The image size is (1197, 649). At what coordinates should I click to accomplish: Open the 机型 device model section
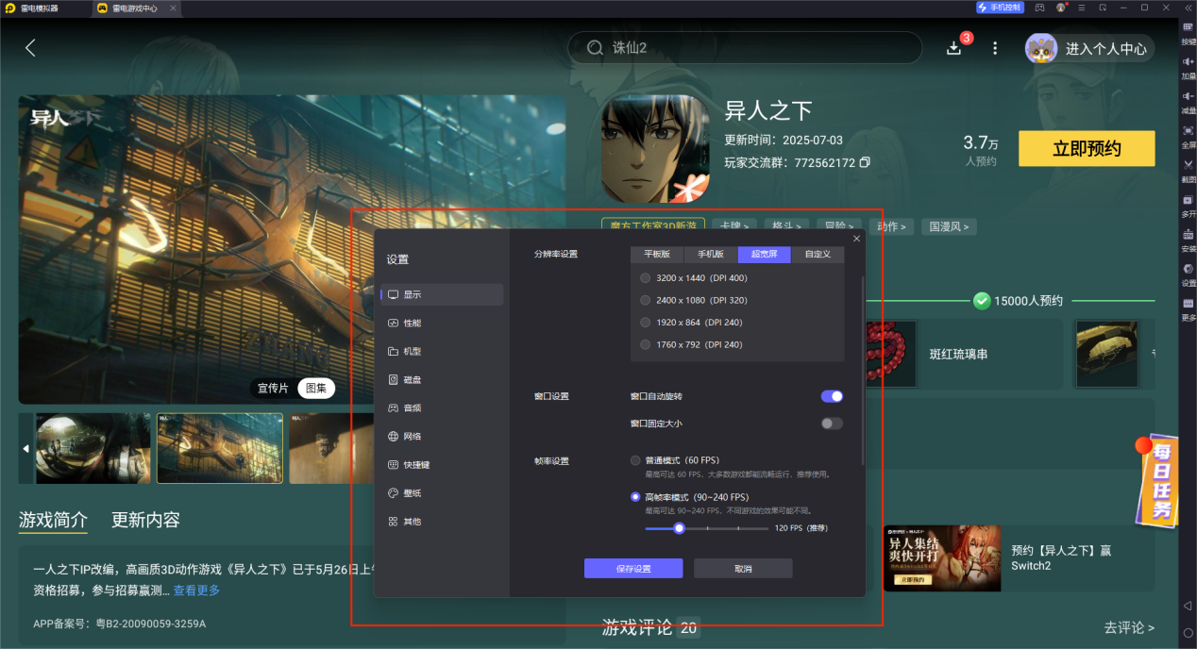coord(442,351)
